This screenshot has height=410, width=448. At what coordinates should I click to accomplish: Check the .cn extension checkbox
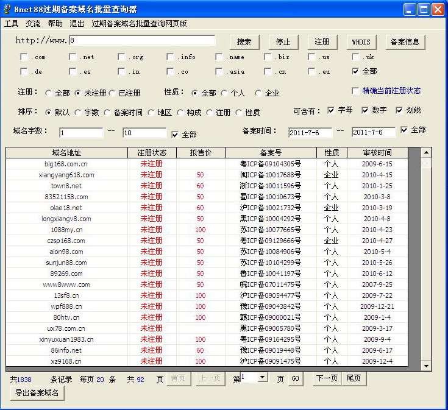[268, 71]
